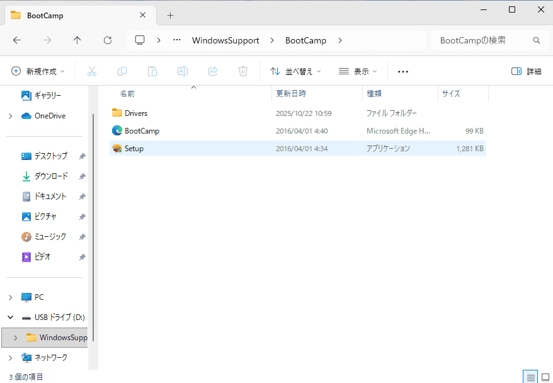Switch to details list view in status bar
The image size is (553, 383).
click(x=530, y=377)
